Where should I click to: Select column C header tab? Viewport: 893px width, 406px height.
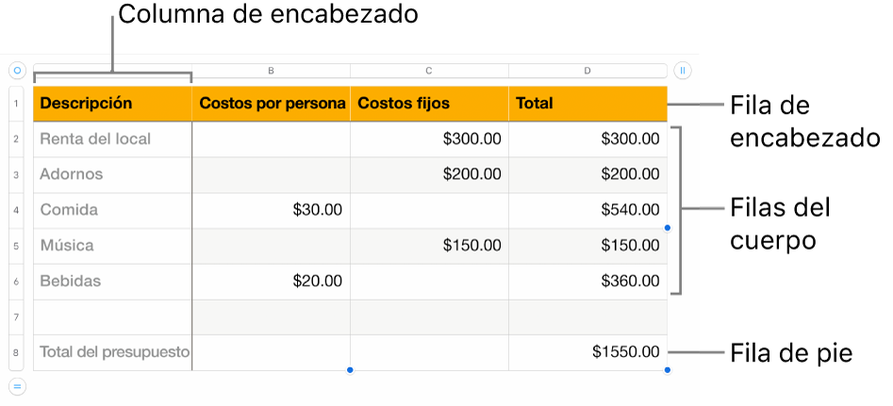429,70
